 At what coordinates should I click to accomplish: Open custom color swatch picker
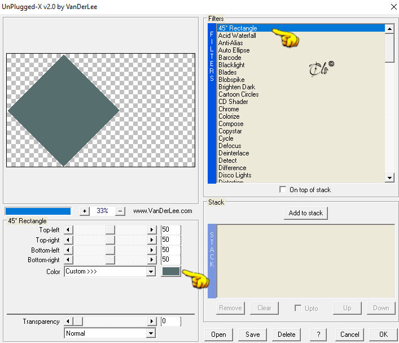[x=171, y=272]
